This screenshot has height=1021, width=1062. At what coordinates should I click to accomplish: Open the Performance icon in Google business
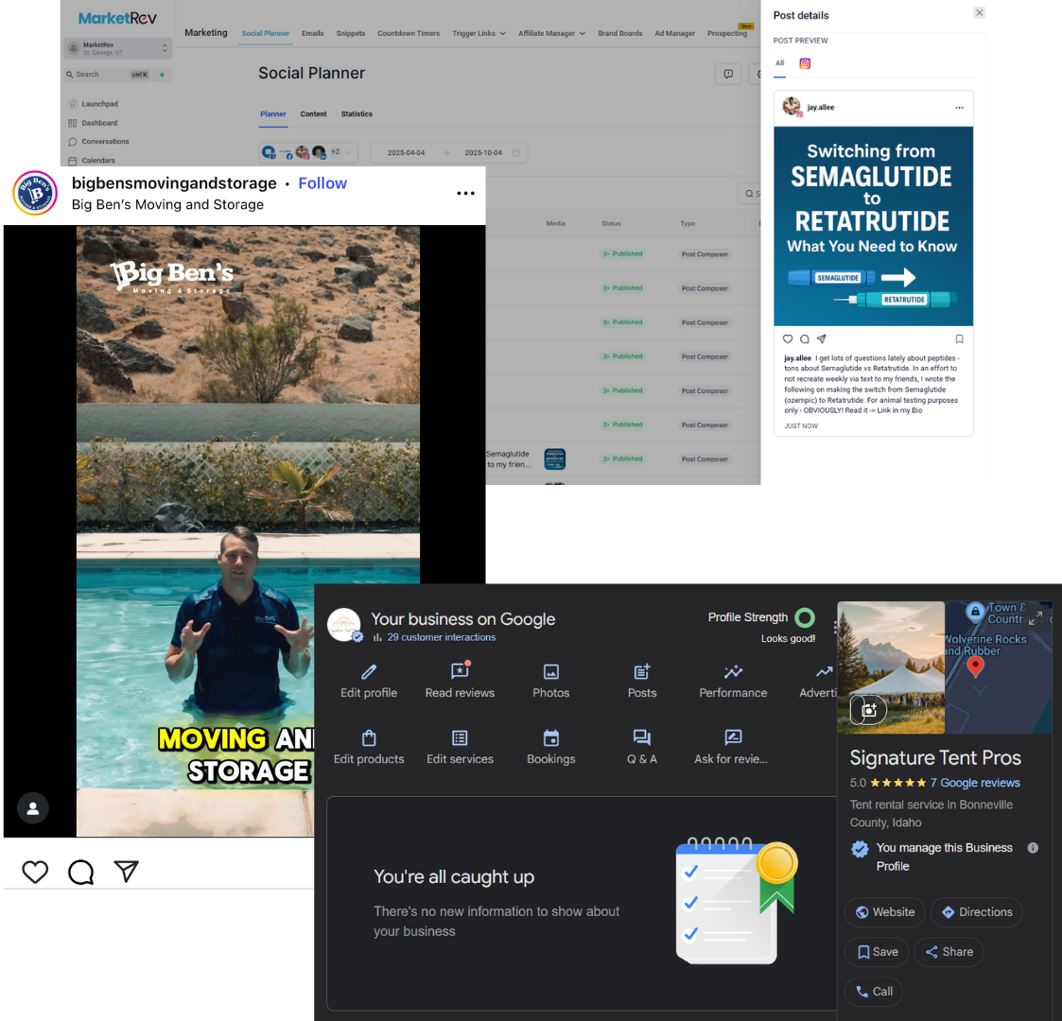click(734, 671)
